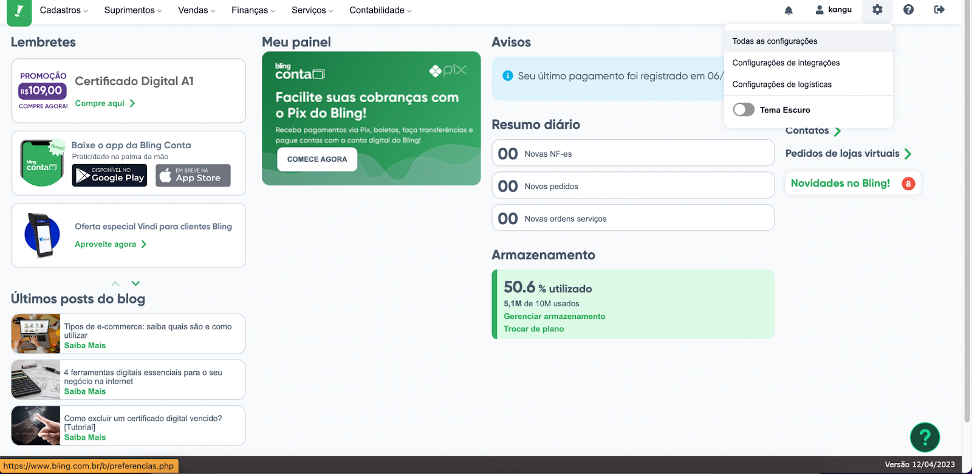
Task: Expand the Suprimentos menu
Action: (133, 10)
